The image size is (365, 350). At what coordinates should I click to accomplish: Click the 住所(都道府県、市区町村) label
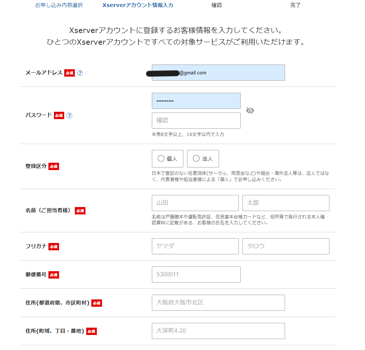(x=58, y=303)
